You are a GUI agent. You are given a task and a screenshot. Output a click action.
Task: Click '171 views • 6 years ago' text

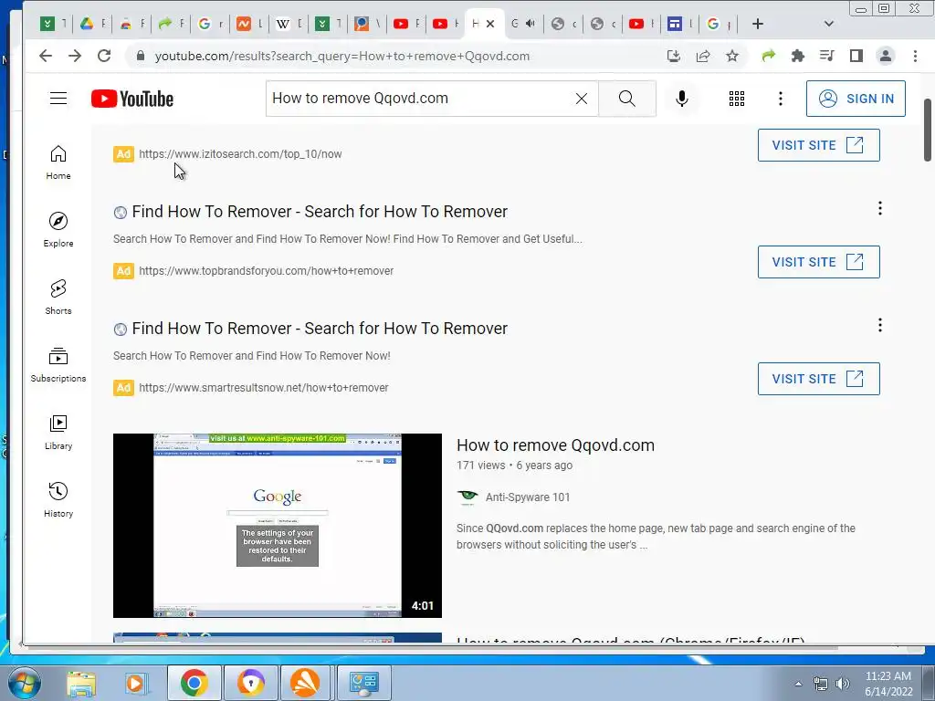(x=515, y=465)
